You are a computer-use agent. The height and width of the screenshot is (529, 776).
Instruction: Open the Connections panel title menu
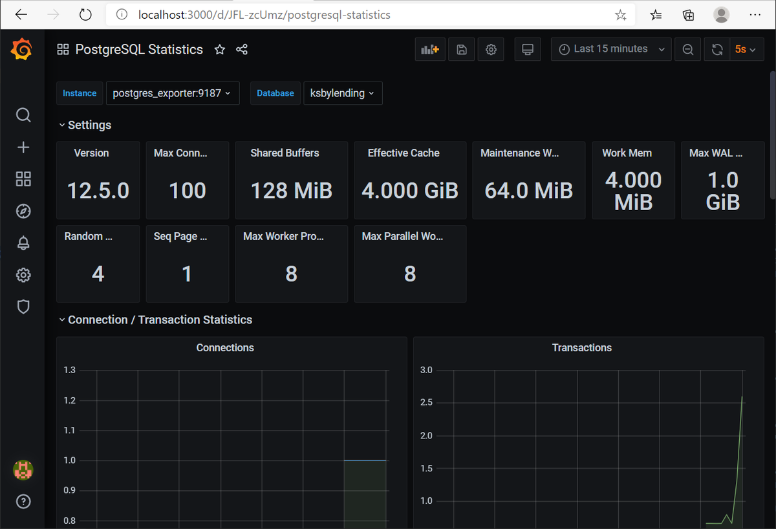pyautogui.click(x=225, y=348)
